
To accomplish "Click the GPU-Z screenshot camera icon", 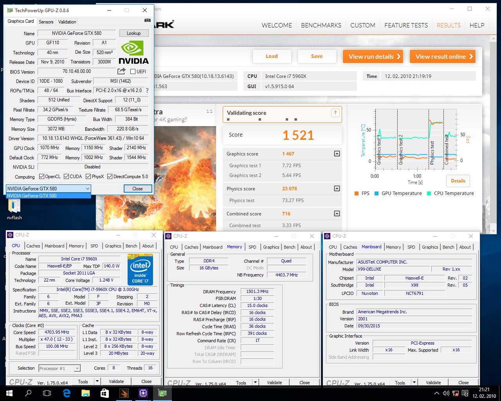I will coord(147,20).
